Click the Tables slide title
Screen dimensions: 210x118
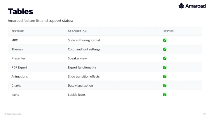coord(20,11)
